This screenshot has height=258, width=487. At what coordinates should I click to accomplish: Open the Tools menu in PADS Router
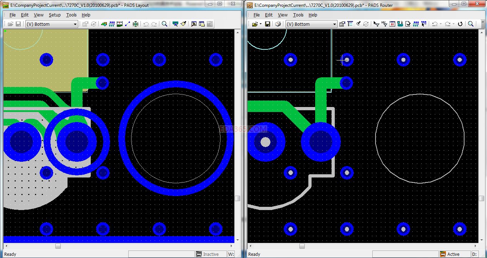pos(298,15)
